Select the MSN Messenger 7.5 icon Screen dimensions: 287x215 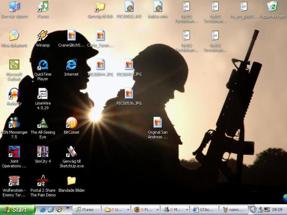pyautogui.click(x=14, y=123)
